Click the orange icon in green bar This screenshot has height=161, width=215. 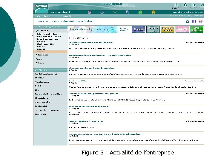point(153,12)
